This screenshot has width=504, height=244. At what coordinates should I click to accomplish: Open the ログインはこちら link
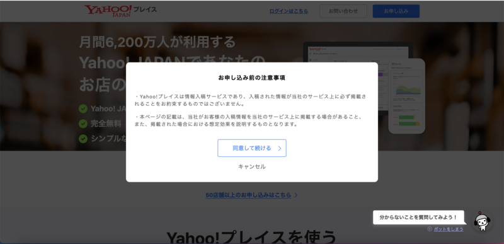[289, 11]
